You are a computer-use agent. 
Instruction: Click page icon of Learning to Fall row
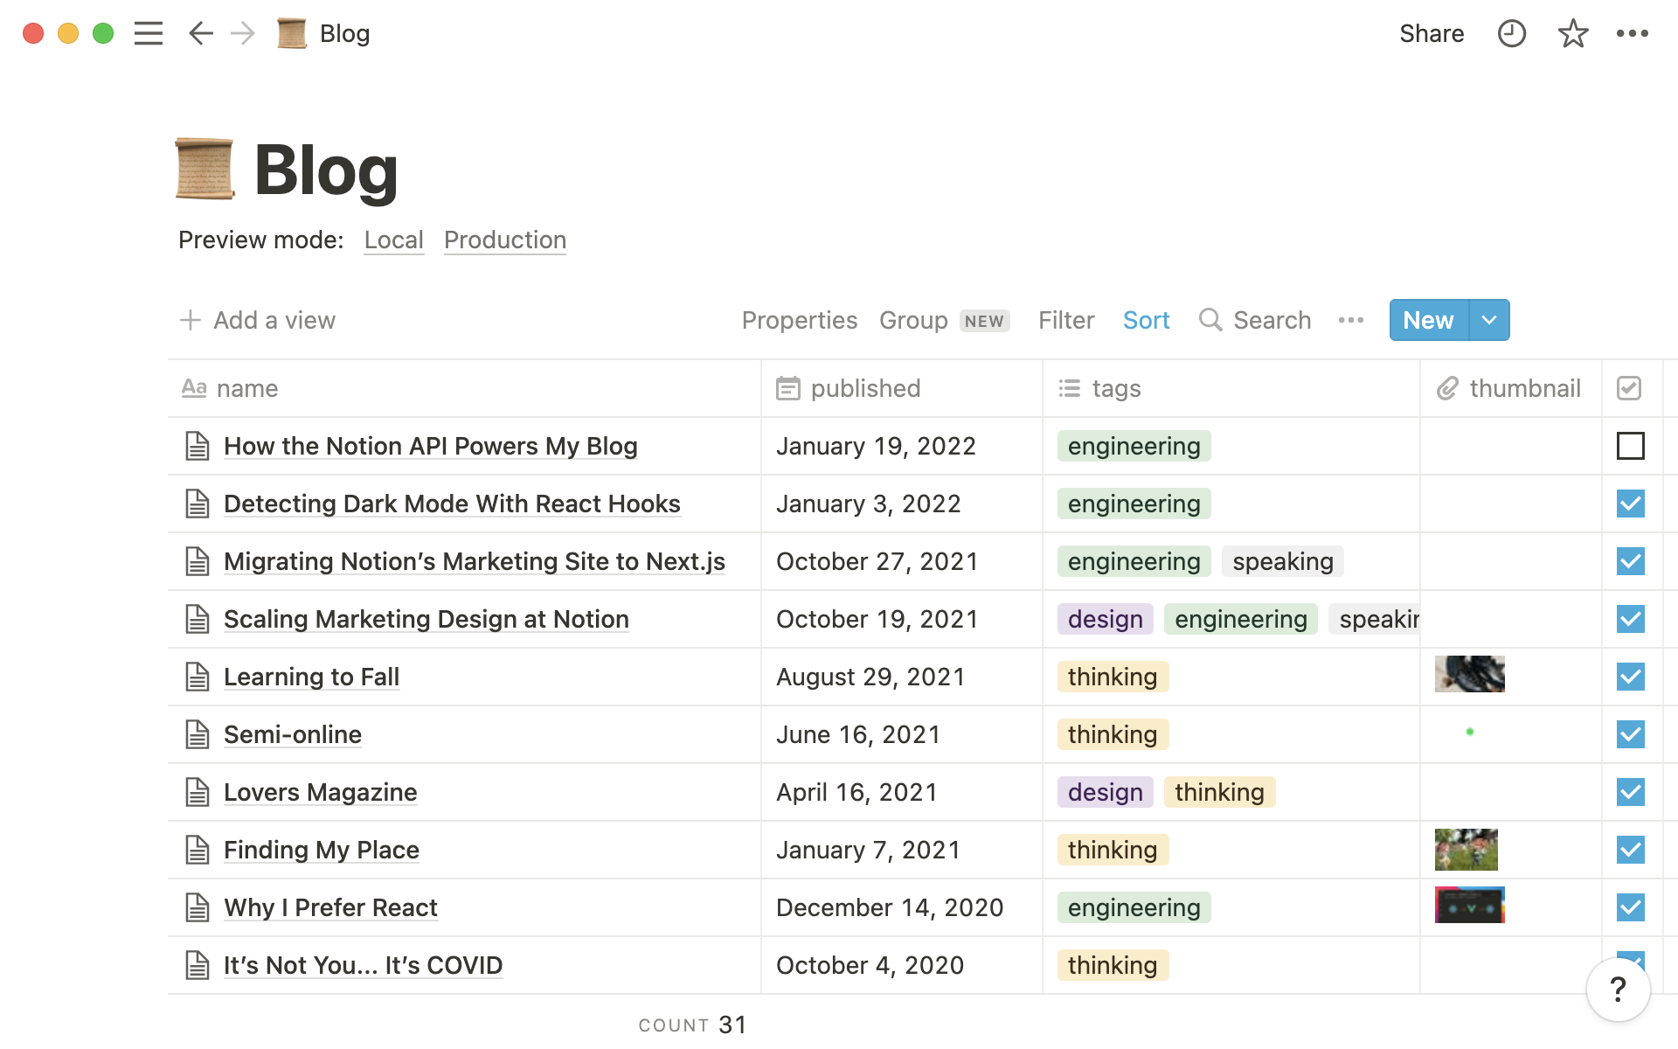(198, 677)
